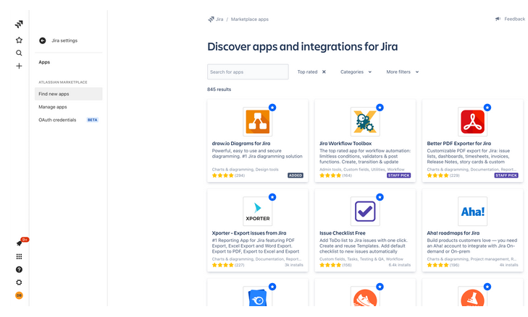528x317 pixels.
Task: Open the Aha! roadmaps app logo
Action: click(472, 212)
